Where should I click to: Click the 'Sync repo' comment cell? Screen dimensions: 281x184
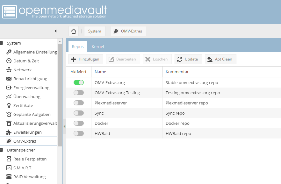pos(222,113)
